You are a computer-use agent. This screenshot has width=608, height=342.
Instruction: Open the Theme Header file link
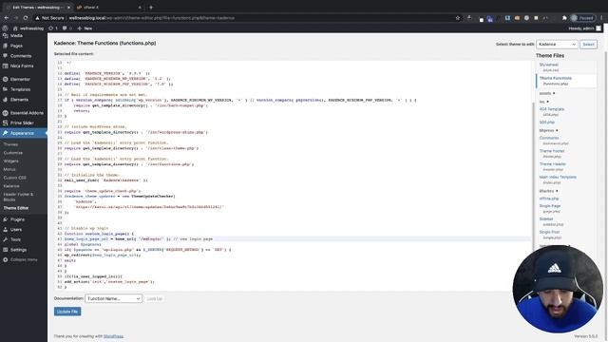point(553,164)
